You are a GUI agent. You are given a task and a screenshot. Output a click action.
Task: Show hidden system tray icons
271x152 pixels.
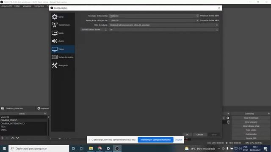click(x=219, y=149)
